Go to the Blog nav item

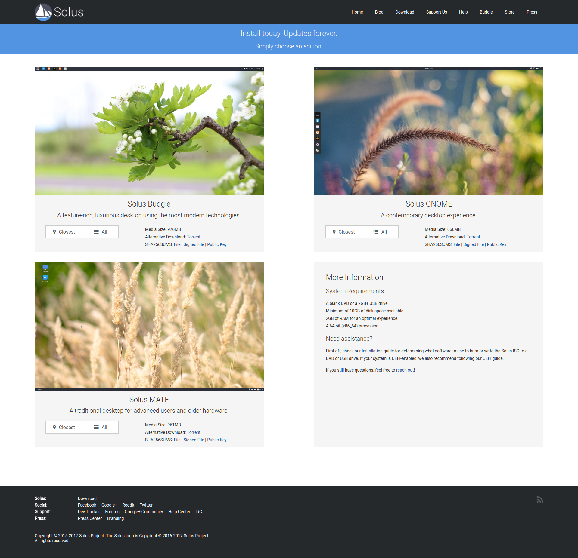[x=379, y=12]
